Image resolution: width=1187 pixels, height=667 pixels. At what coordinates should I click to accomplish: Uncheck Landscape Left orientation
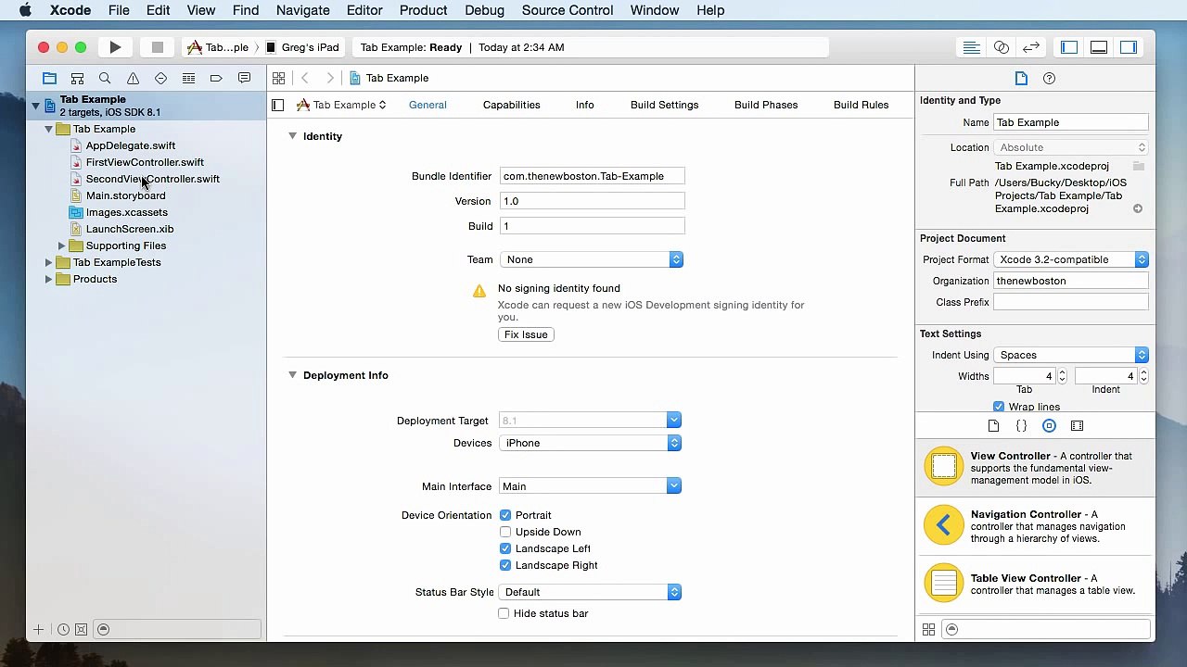[x=505, y=548]
